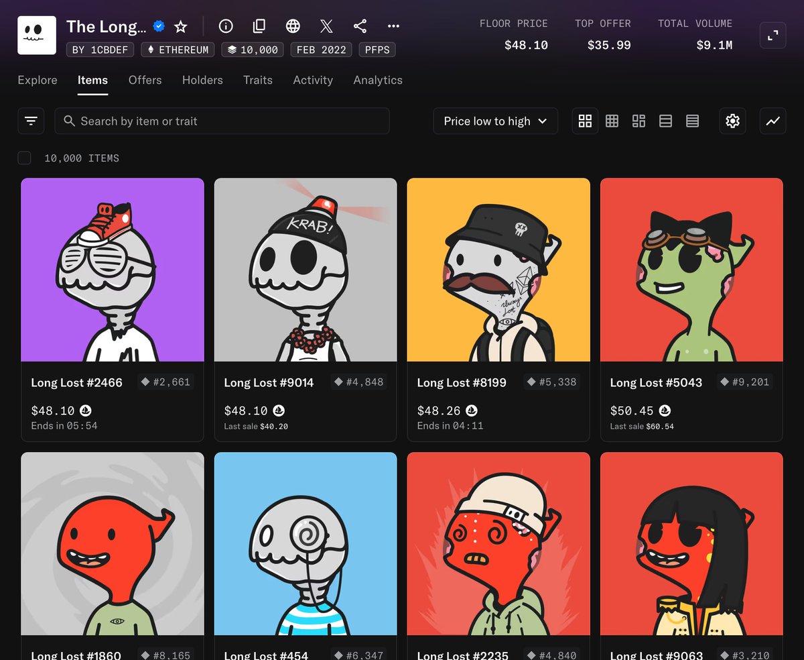Click OpenSea icon beside Long Lost #5043 price
Viewport: 804px width, 660px height.
pyautogui.click(x=665, y=410)
